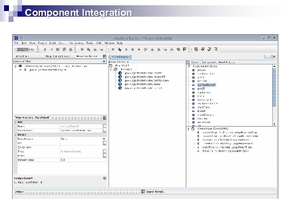Open the Versioning menu
The height and width of the screenshot is (220, 293).
point(76,43)
